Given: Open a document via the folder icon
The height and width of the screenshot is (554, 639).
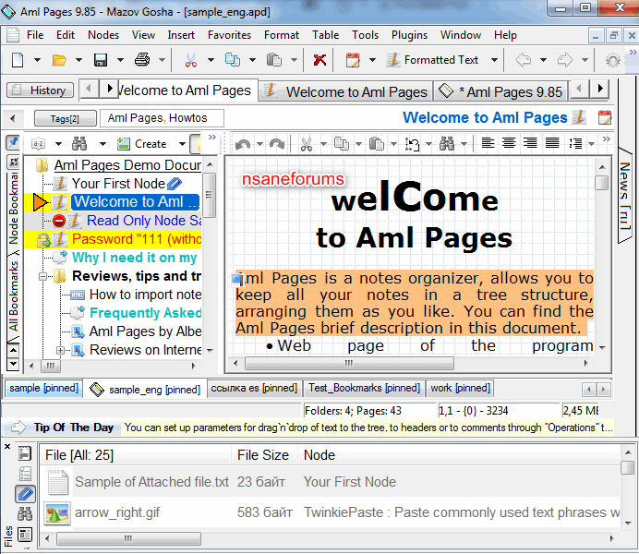Looking at the screenshot, I should [59, 60].
